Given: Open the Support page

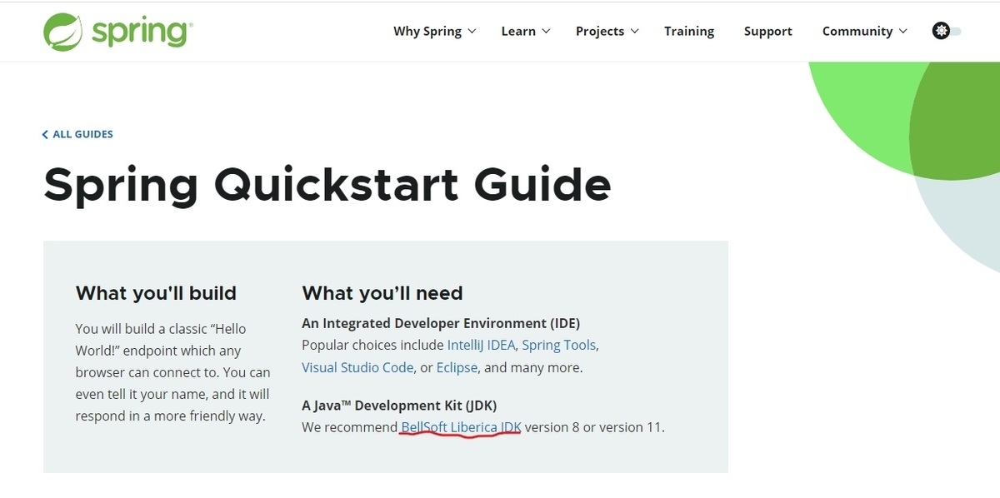Looking at the screenshot, I should tap(768, 31).
